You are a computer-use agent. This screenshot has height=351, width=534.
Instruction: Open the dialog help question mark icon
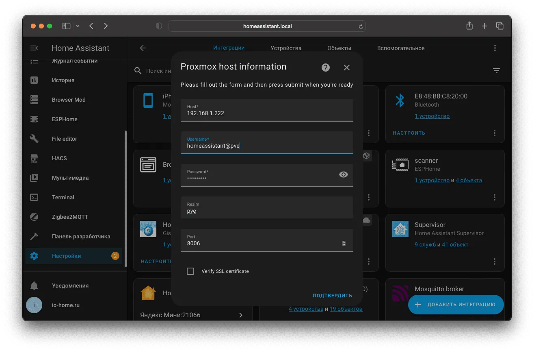pyautogui.click(x=326, y=68)
